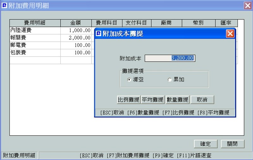The image size is (253, 160).
Task: Select the 郵電費 row cell
Action: (x=35, y=45)
